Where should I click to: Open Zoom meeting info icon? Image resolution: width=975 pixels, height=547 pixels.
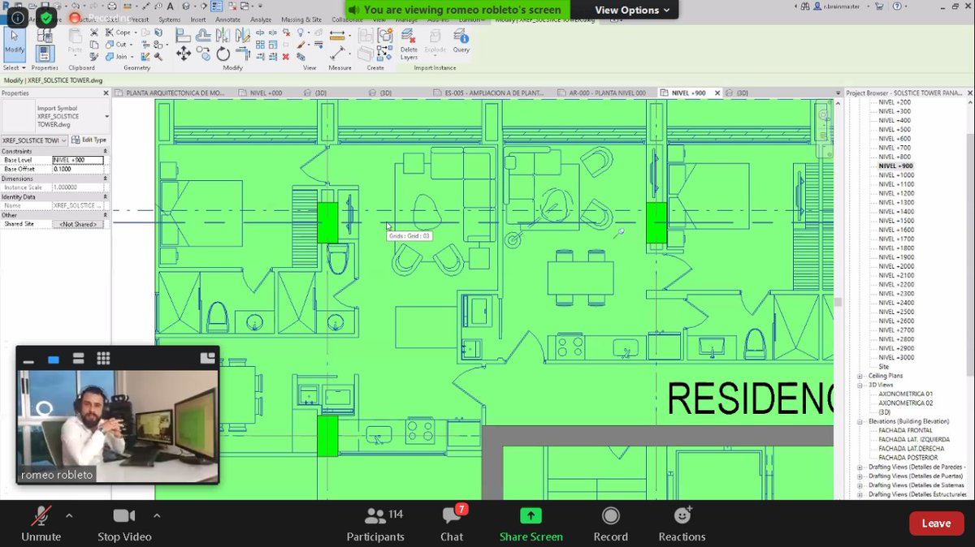[x=18, y=16]
